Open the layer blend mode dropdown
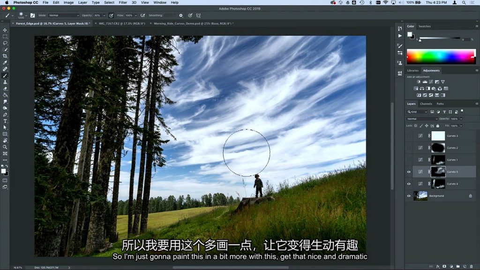The height and width of the screenshot is (270, 480). (422, 119)
